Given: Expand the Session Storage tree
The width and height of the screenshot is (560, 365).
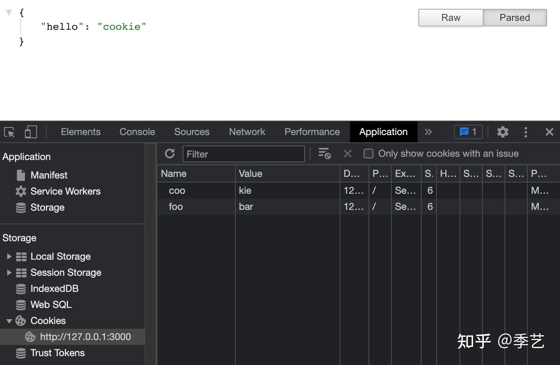Looking at the screenshot, I should point(9,273).
